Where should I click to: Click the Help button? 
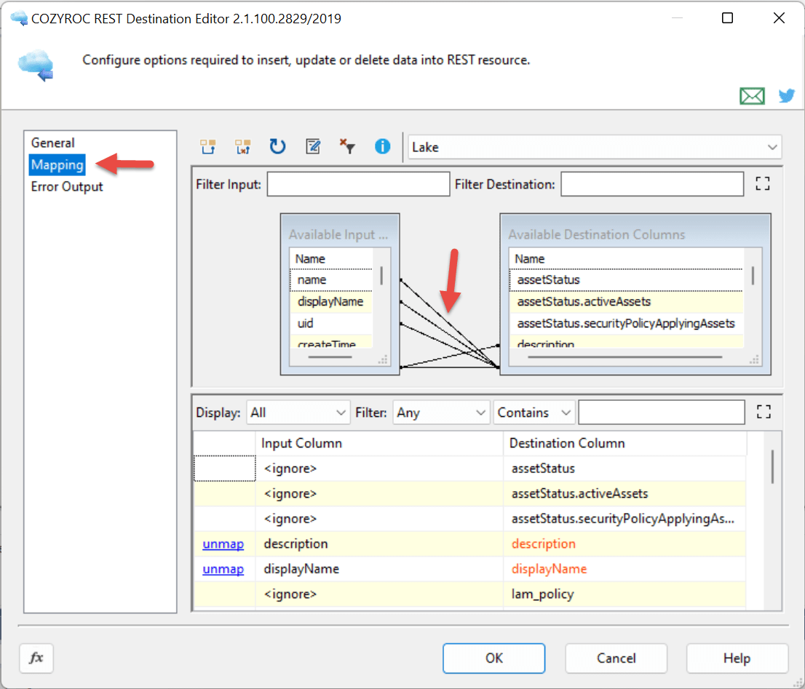pyautogui.click(x=737, y=658)
